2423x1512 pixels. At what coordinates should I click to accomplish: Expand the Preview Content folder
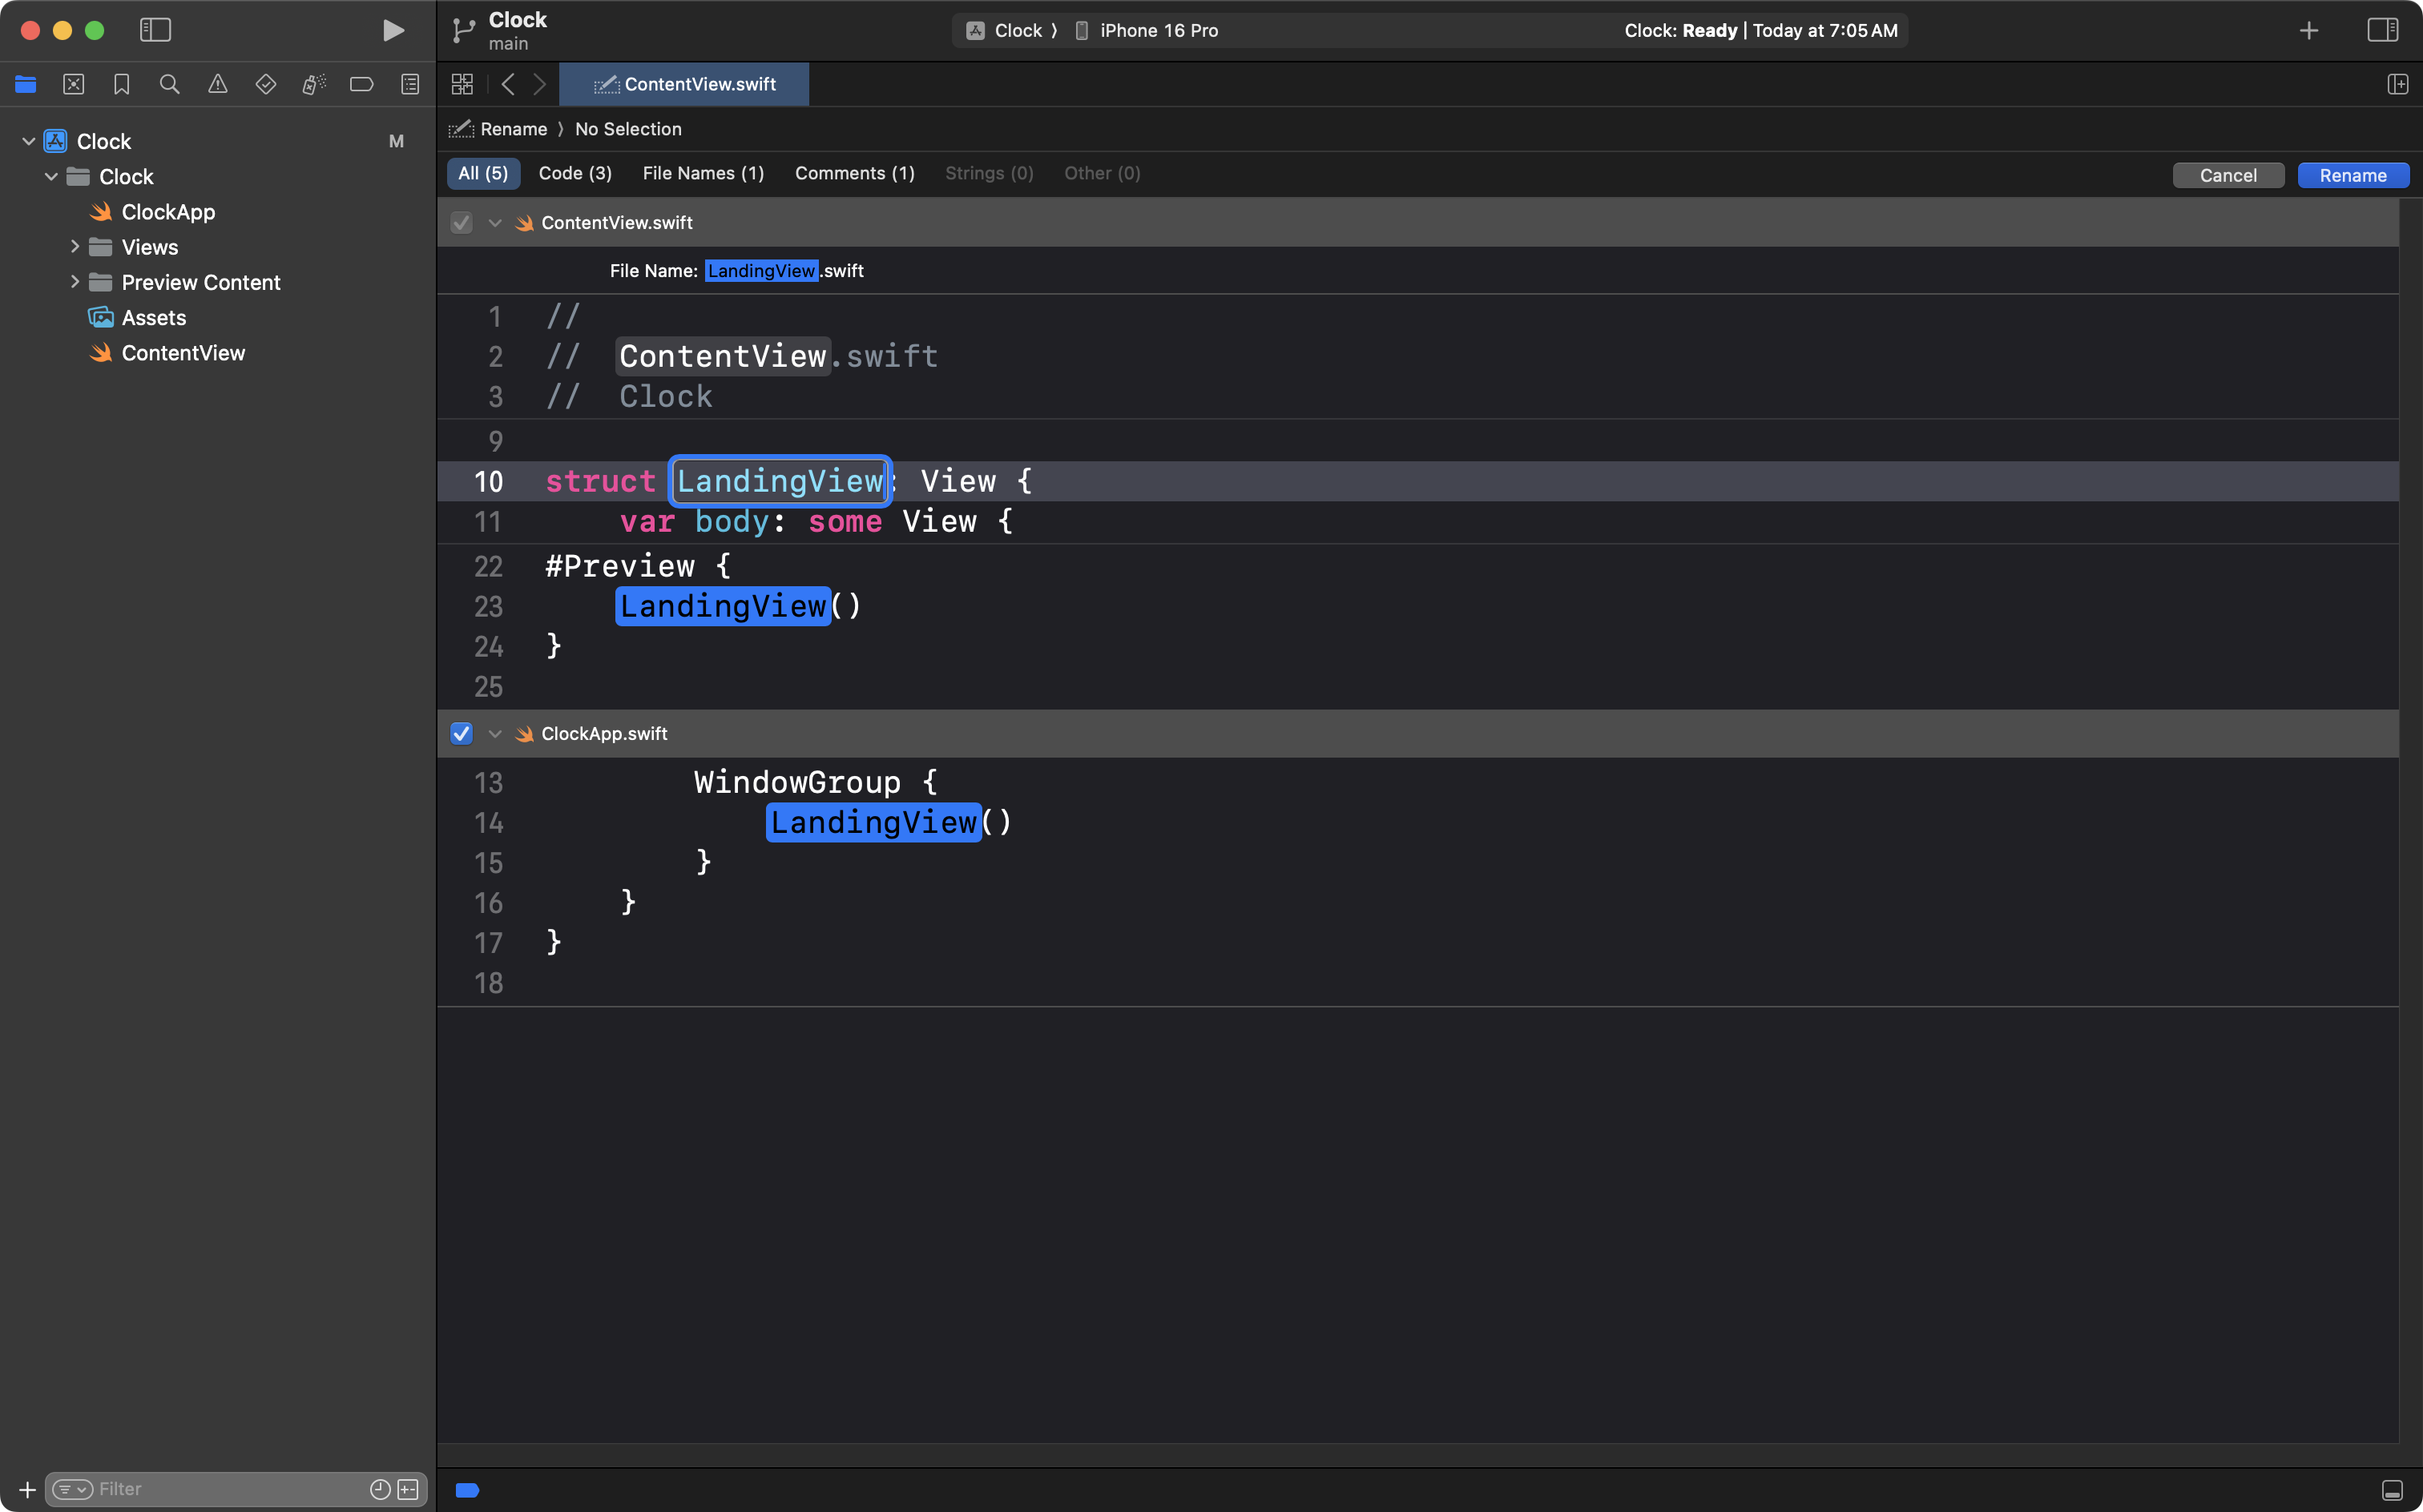point(75,282)
